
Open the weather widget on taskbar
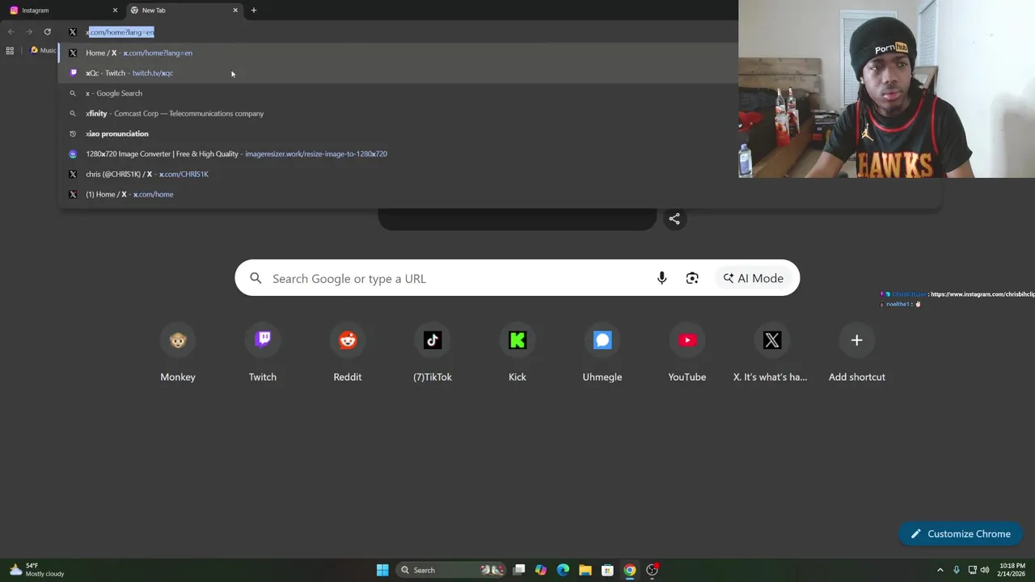tap(36, 570)
